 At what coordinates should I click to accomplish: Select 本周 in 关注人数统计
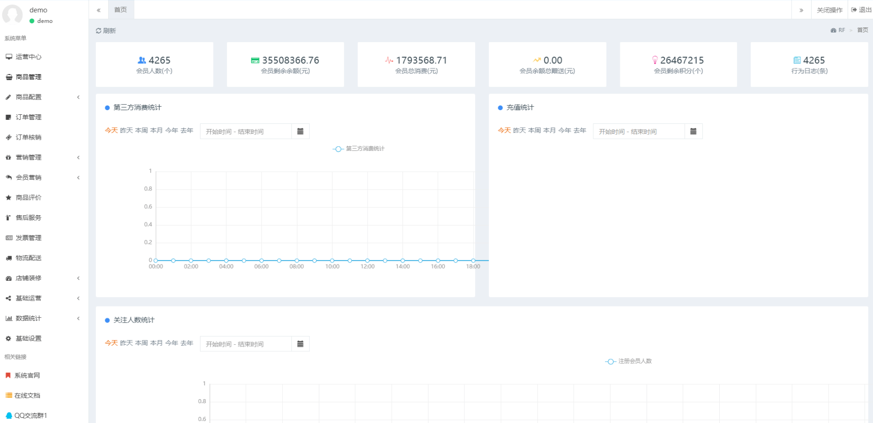pos(142,343)
